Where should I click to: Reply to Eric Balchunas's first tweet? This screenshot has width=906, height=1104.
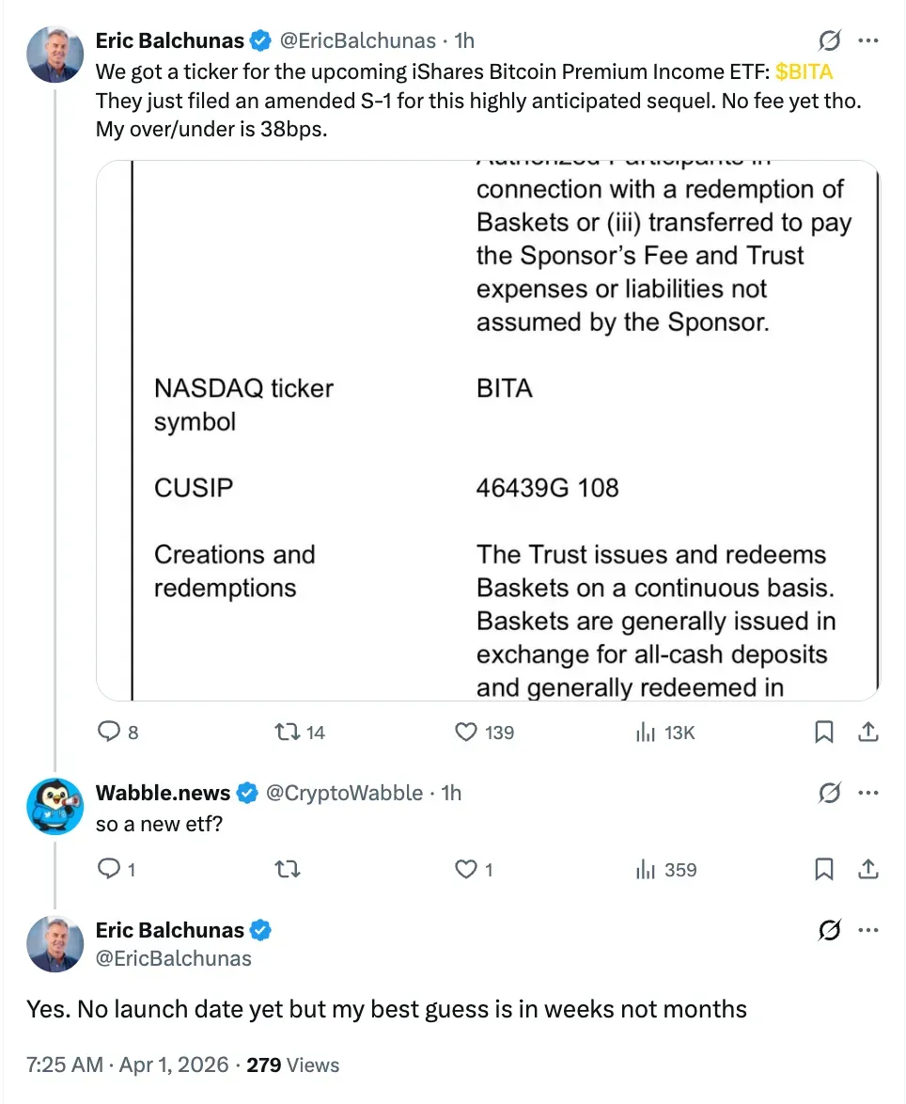111,732
